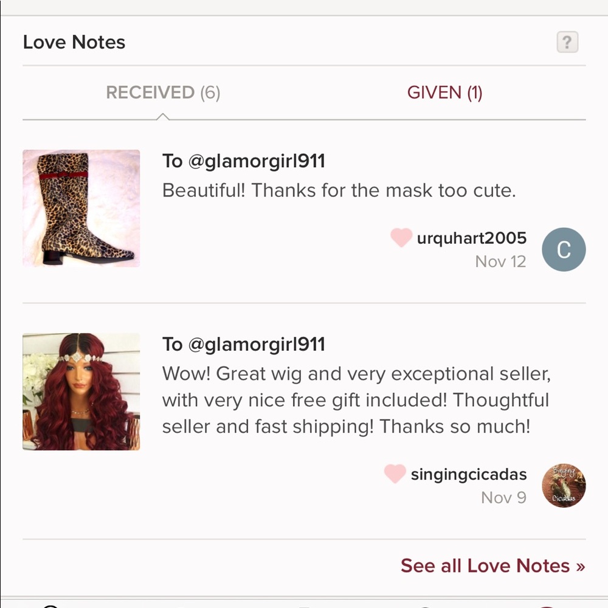Image resolution: width=608 pixels, height=608 pixels.
Task: Click the caret indicator under the RECEIVED tab
Action: click(x=163, y=117)
